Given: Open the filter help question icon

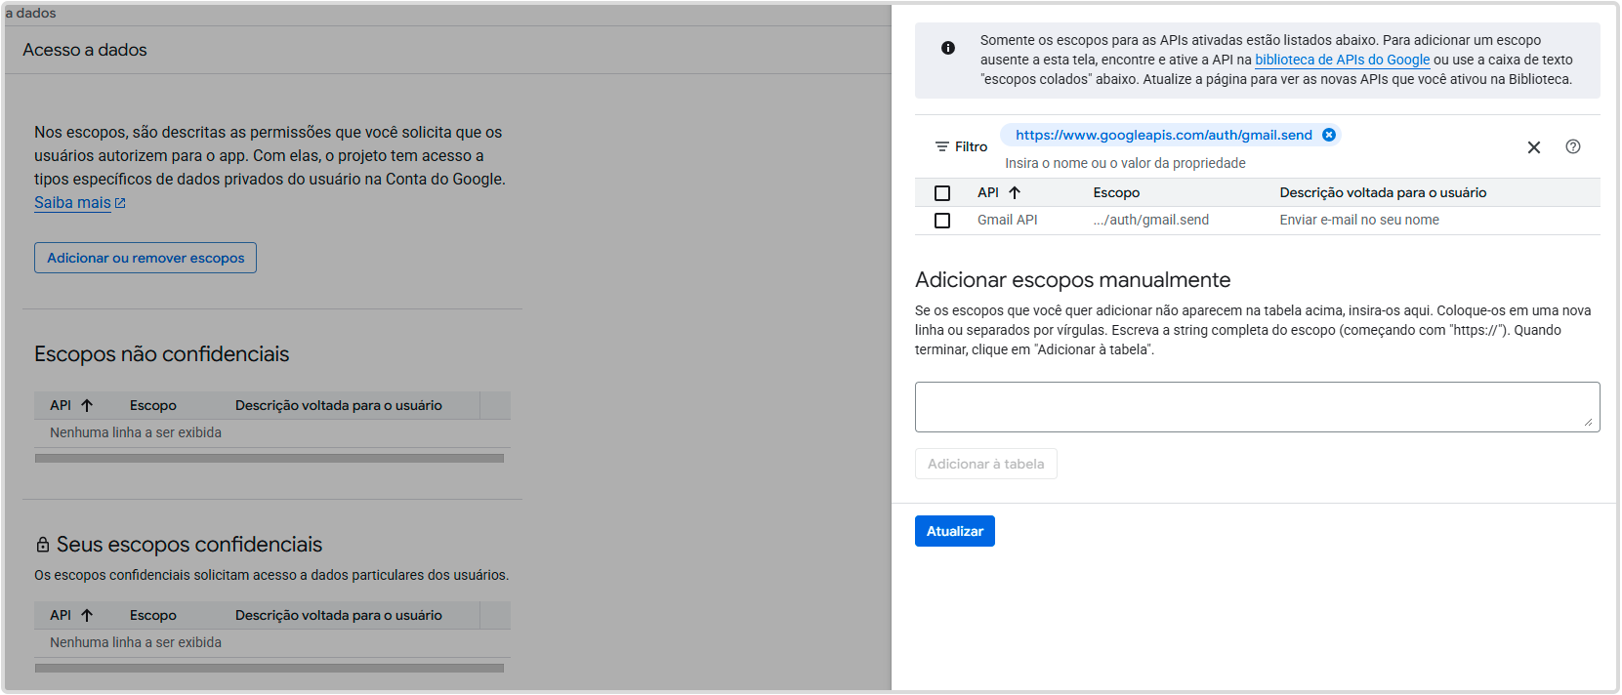Looking at the screenshot, I should click(1573, 146).
